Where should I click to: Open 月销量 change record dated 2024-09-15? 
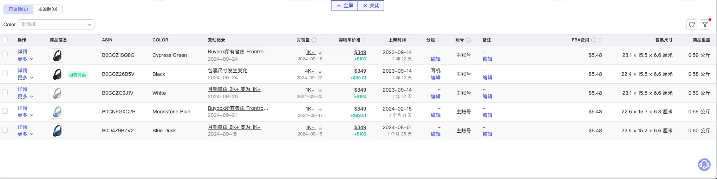pyautogui.click(x=234, y=127)
